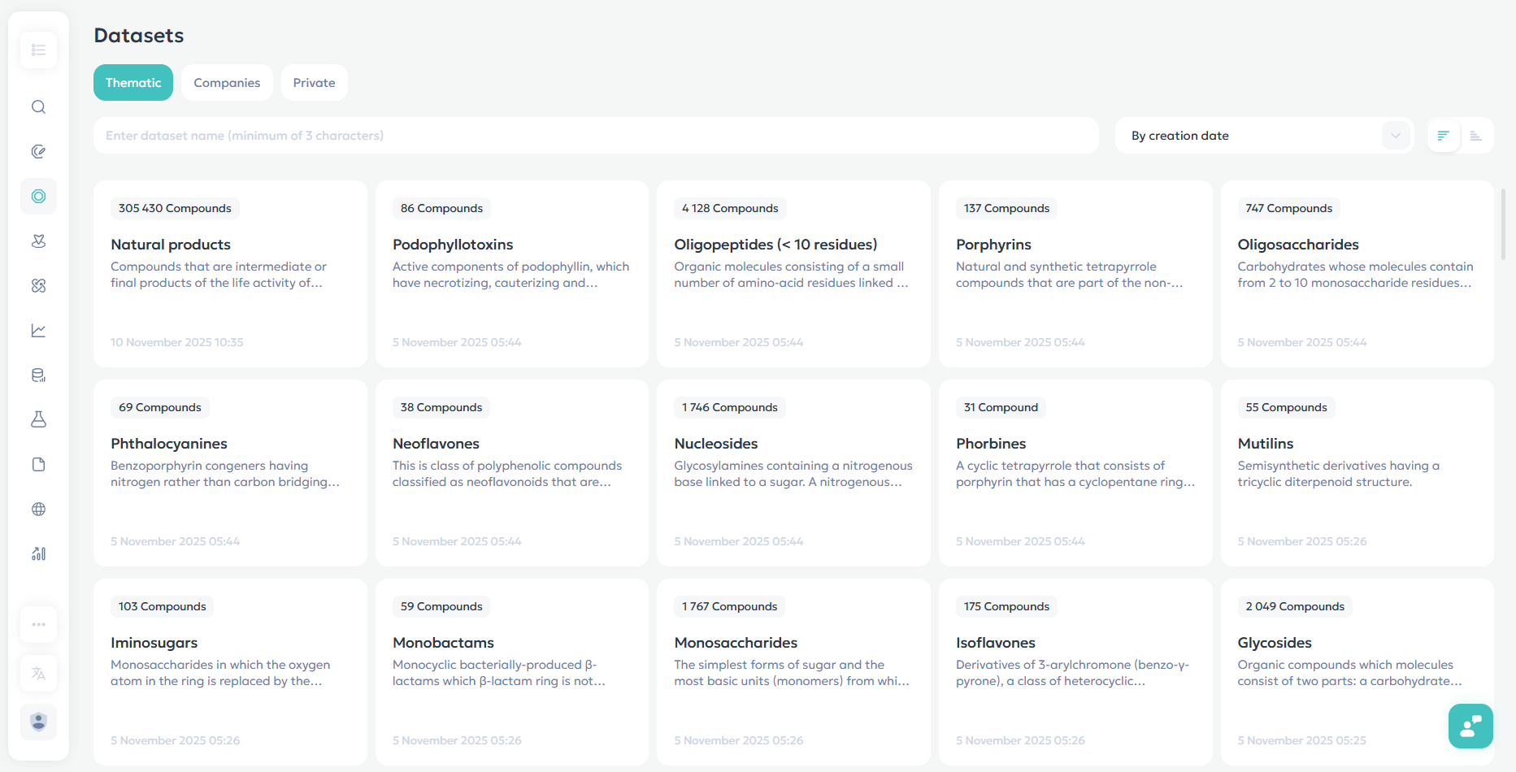Open the Phorbines dataset card

[1075, 473]
